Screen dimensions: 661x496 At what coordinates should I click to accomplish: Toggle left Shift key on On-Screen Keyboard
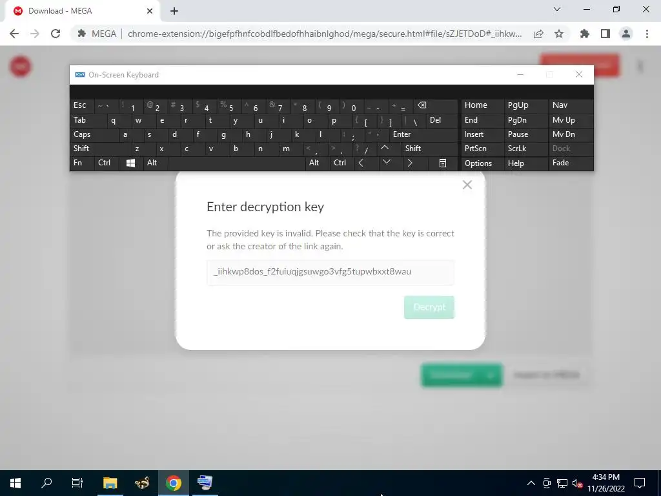point(100,149)
